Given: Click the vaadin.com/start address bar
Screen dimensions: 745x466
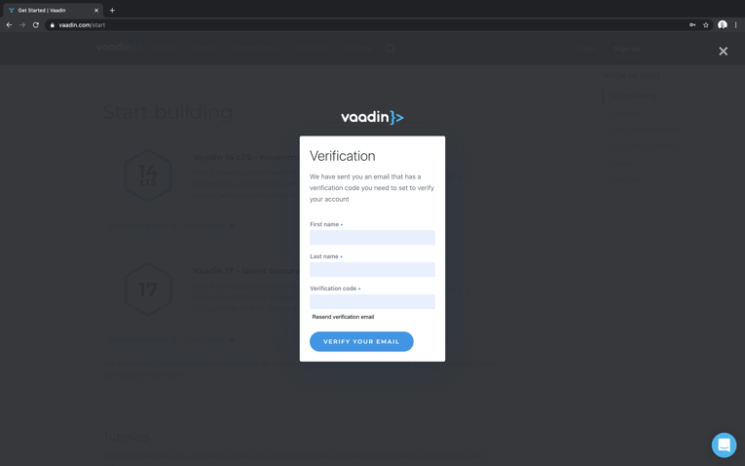Looking at the screenshot, I should [371, 24].
